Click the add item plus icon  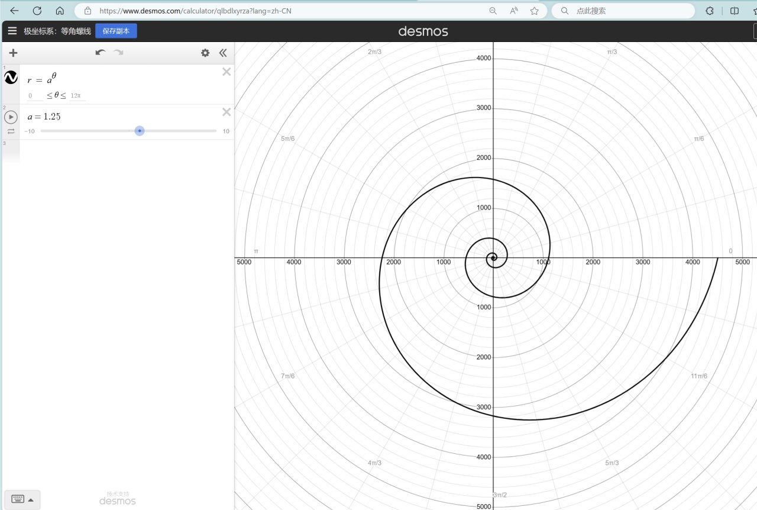point(13,53)
